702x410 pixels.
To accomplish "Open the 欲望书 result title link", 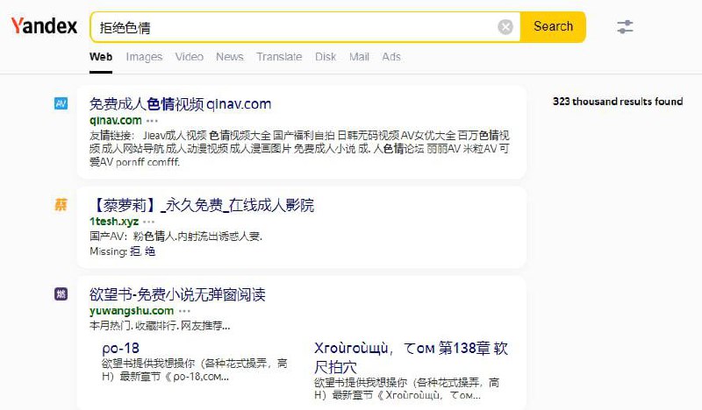I will [177, 294].
